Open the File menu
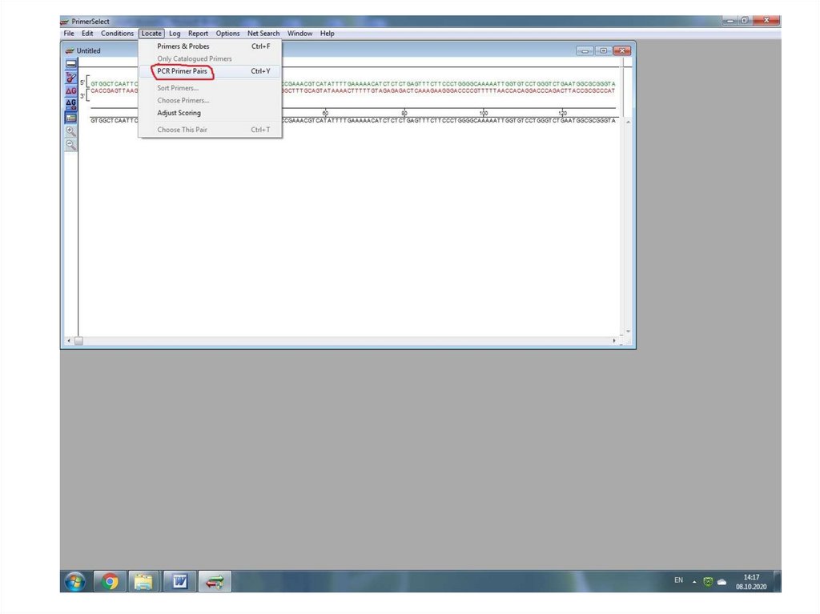Image resolution: width=820 pixels, height=614 pixels. [x=69, y=34]
